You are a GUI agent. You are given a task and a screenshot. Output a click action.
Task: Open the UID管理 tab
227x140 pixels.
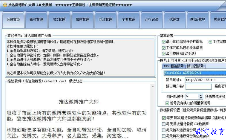(59, 20)
